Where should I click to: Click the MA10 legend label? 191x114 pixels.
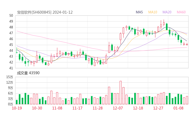point(153,12)
